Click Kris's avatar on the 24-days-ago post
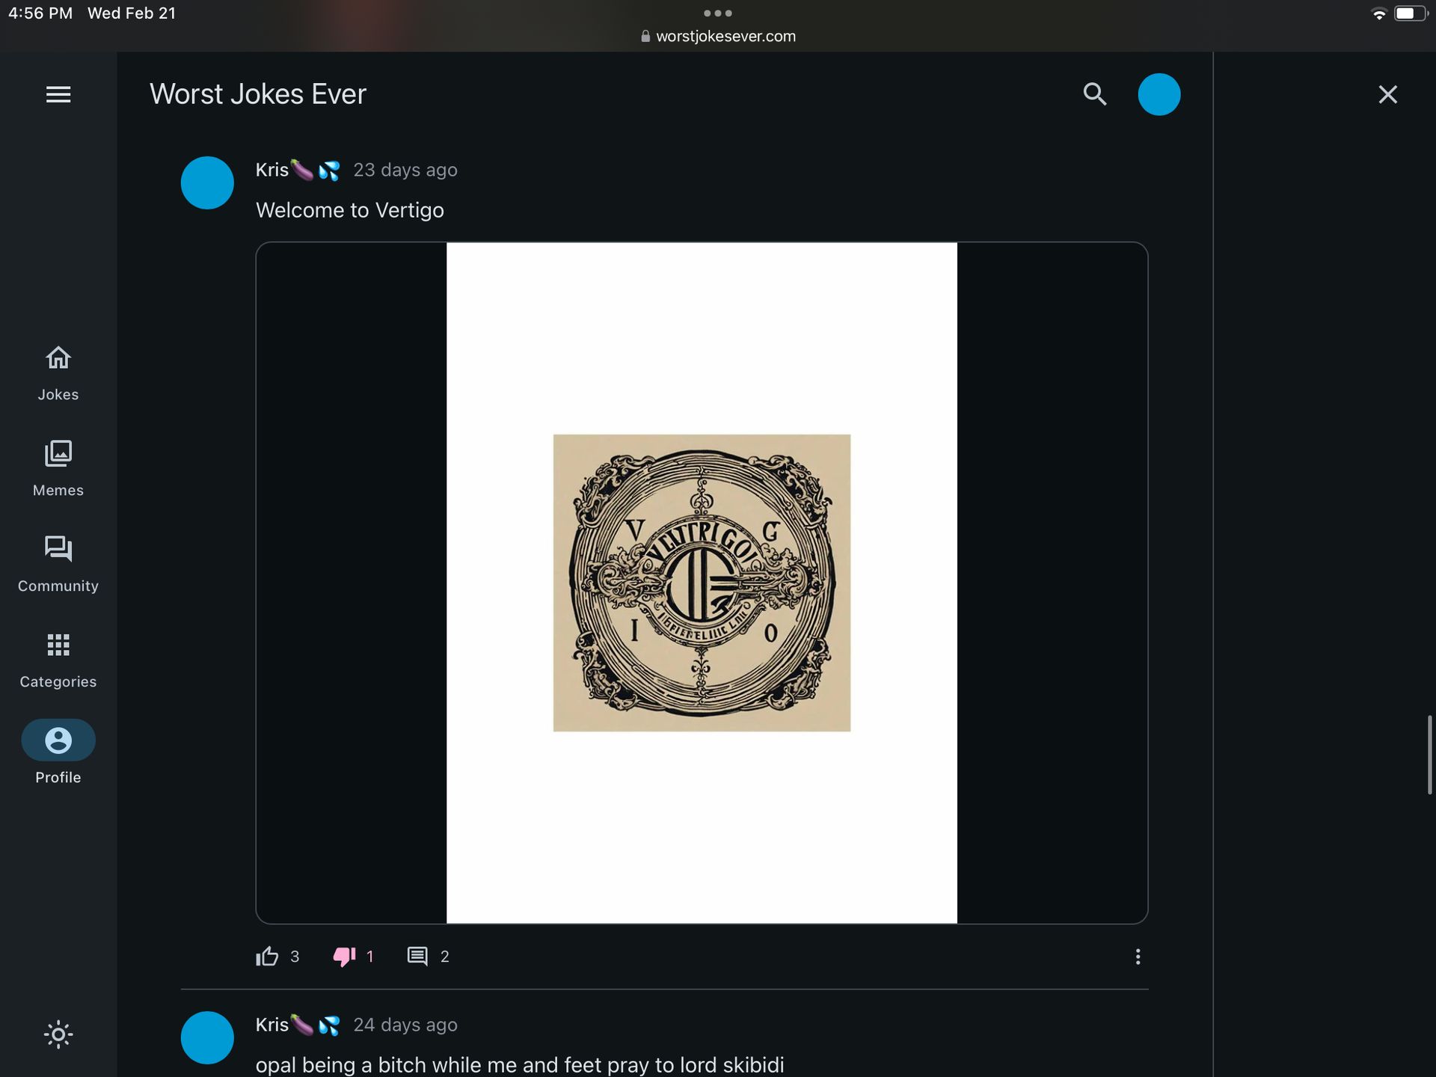This screenshot has height=1077, width=1436. (207, 1037)
